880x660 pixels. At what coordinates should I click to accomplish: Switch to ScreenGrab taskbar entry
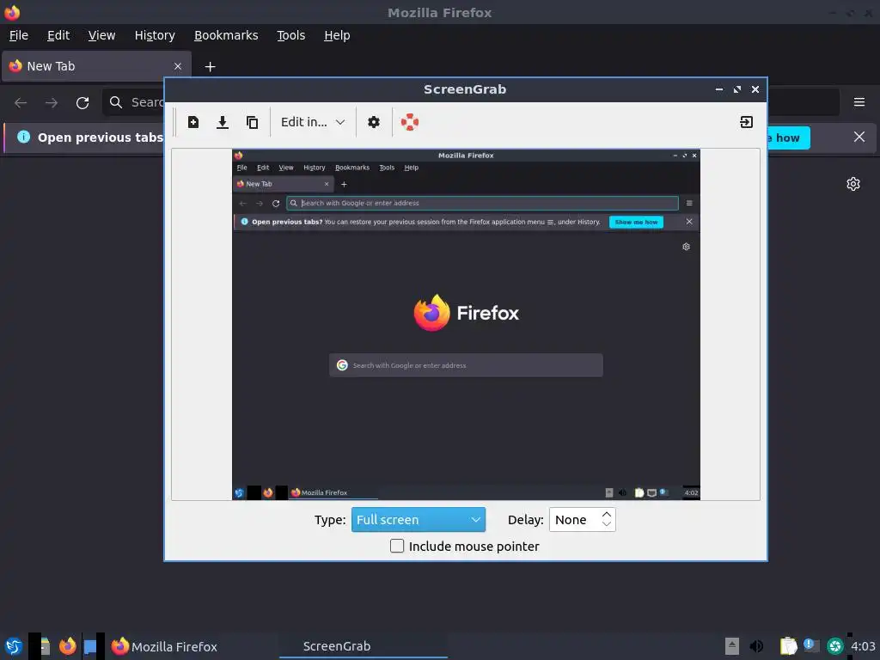click(364, 646)
